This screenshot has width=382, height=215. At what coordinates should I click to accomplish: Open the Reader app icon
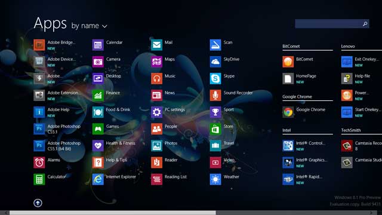(x=156, y=162)
